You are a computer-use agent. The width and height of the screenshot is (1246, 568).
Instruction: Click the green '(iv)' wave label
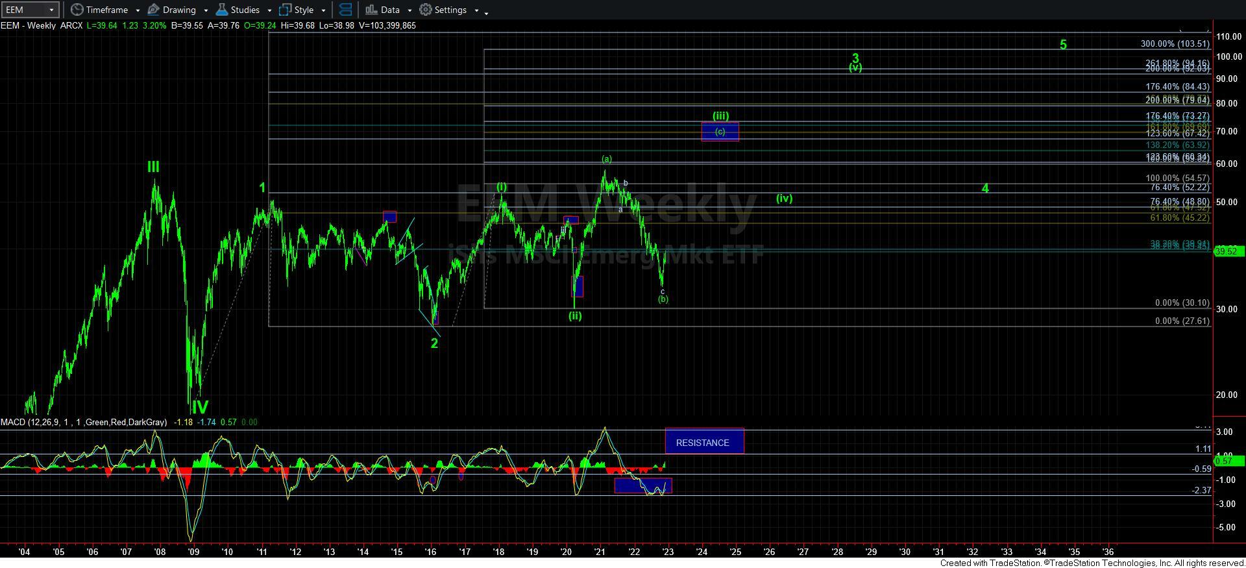click(x=784, y=199)
